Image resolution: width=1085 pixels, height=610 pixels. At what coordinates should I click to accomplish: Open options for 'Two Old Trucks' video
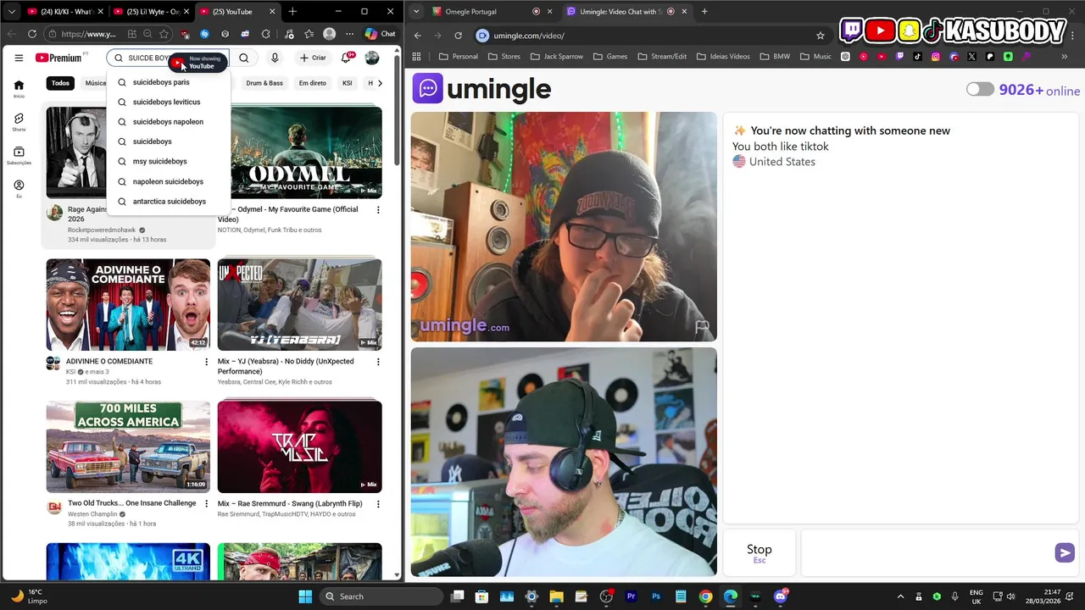pyautogui.click(x=206, y=504)
